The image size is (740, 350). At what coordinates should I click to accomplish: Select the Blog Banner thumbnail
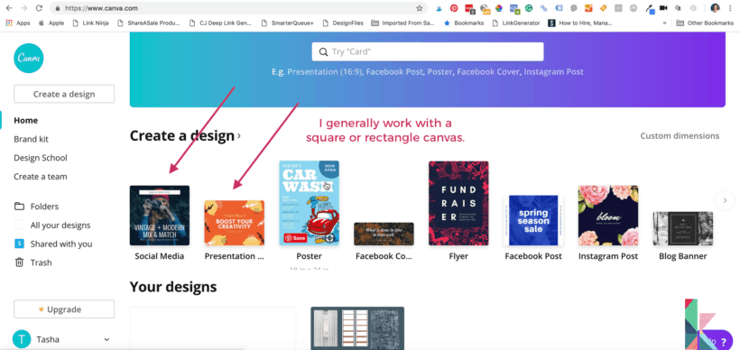(683, 228)
